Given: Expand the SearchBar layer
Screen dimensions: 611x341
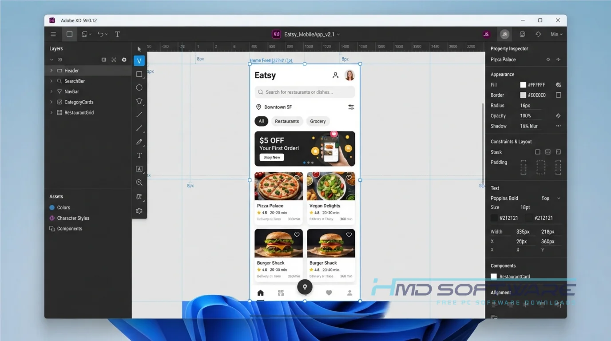Looking at the screenshot, I should 51,81.
